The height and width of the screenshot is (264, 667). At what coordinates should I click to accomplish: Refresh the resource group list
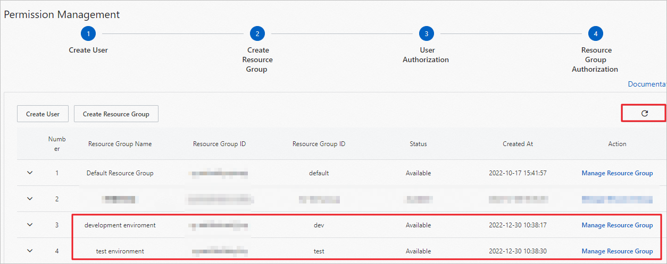[x=645, y=113]
